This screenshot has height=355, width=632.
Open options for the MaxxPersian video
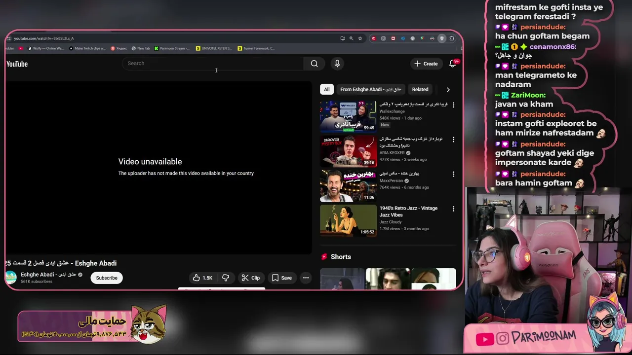point(453,174)
